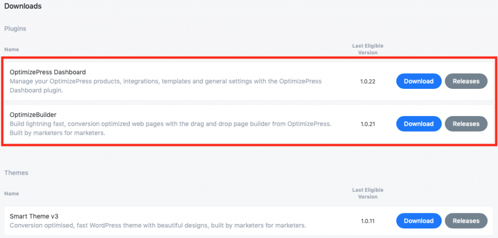The width and height of the screenshot is (498, 238).
Task: Download the OptimizePress Dashboard plugin
Action: point(419,81)
